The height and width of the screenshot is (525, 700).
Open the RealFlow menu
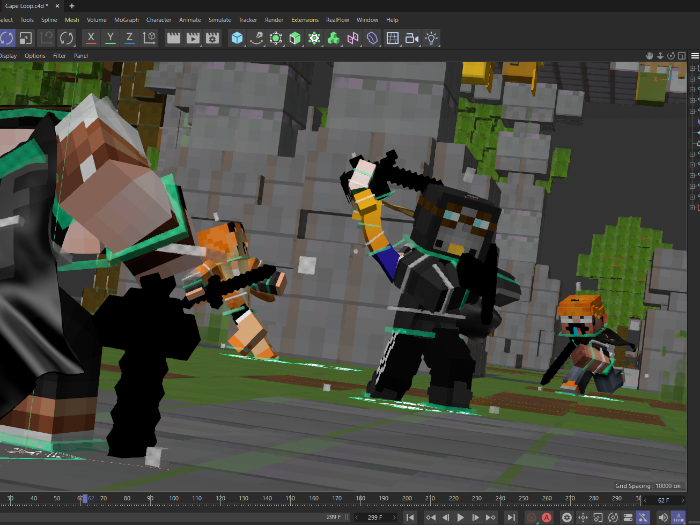[337, 20]
